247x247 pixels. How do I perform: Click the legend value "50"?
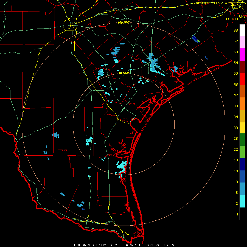236,73
